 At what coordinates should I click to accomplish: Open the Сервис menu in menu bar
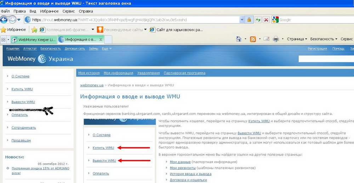click(68, 11)
